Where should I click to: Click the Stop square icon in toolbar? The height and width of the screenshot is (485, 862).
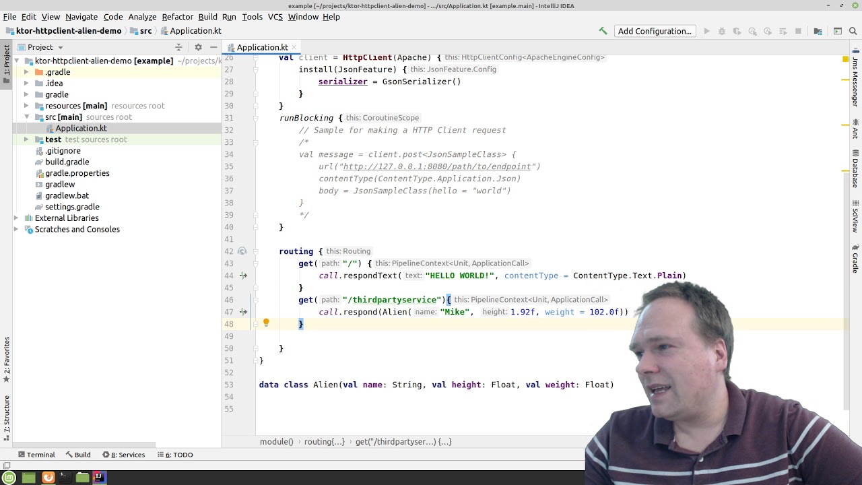[798, 31]
